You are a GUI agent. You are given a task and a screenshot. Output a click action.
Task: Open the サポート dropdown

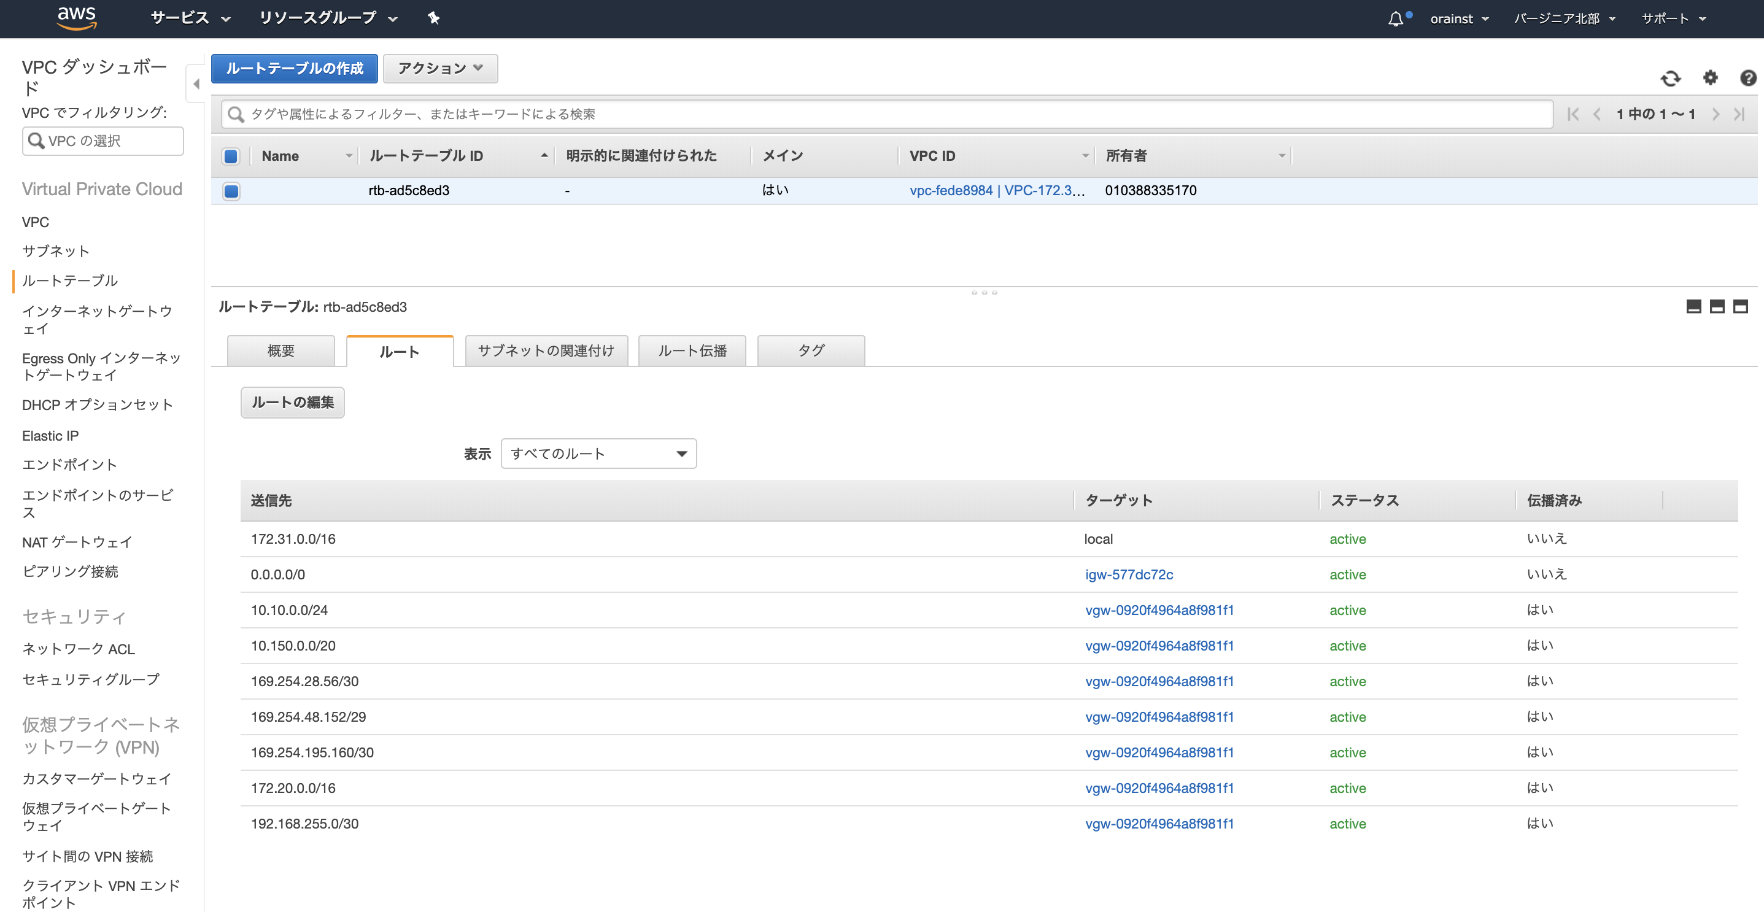coord(1674,18)
